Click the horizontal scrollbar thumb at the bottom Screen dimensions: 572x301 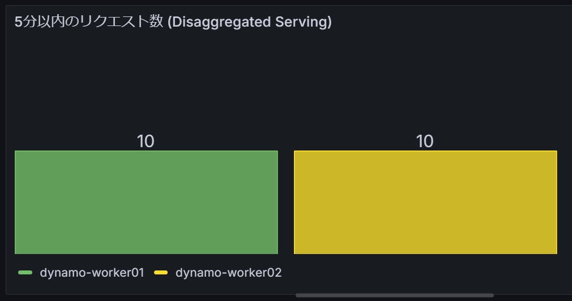395,295
